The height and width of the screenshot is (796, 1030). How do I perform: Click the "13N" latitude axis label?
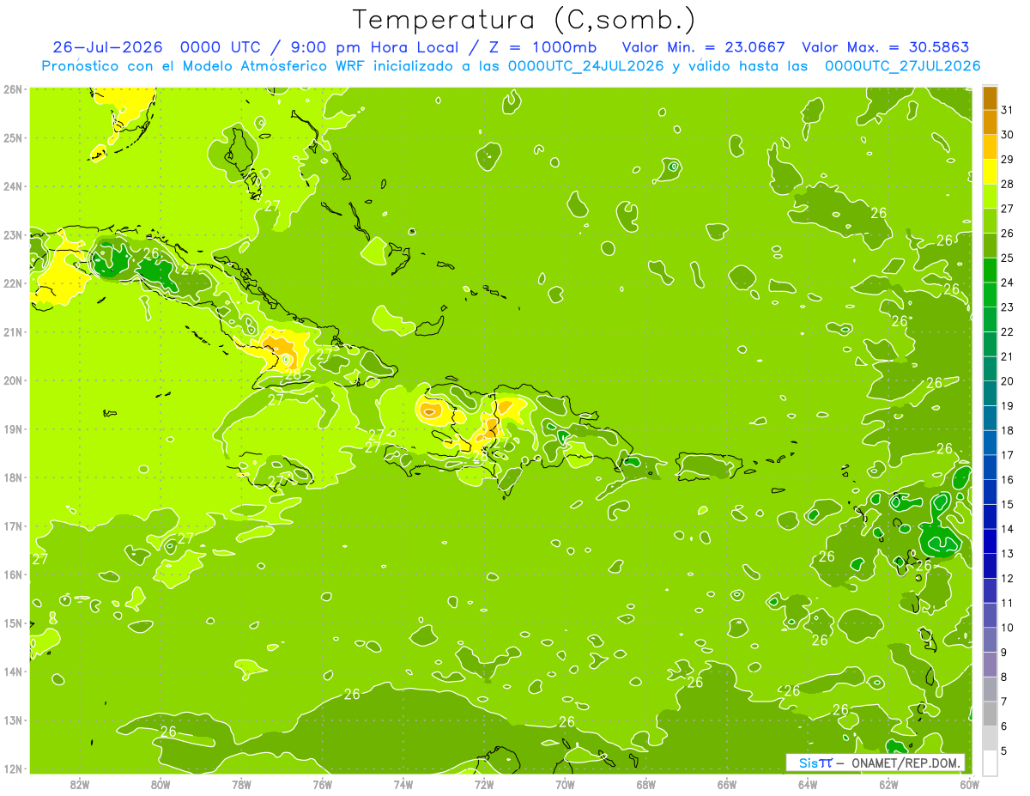point(13,720)
